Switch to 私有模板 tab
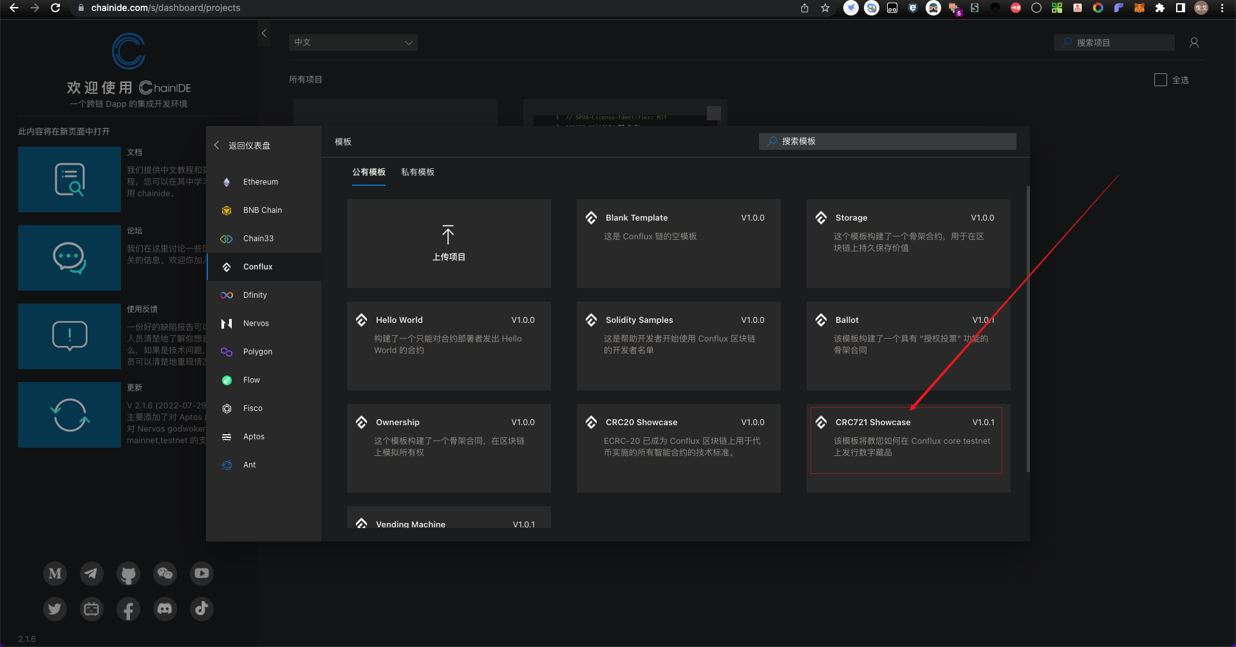Viewport: 1236px width, 647px height. [418, 172]
